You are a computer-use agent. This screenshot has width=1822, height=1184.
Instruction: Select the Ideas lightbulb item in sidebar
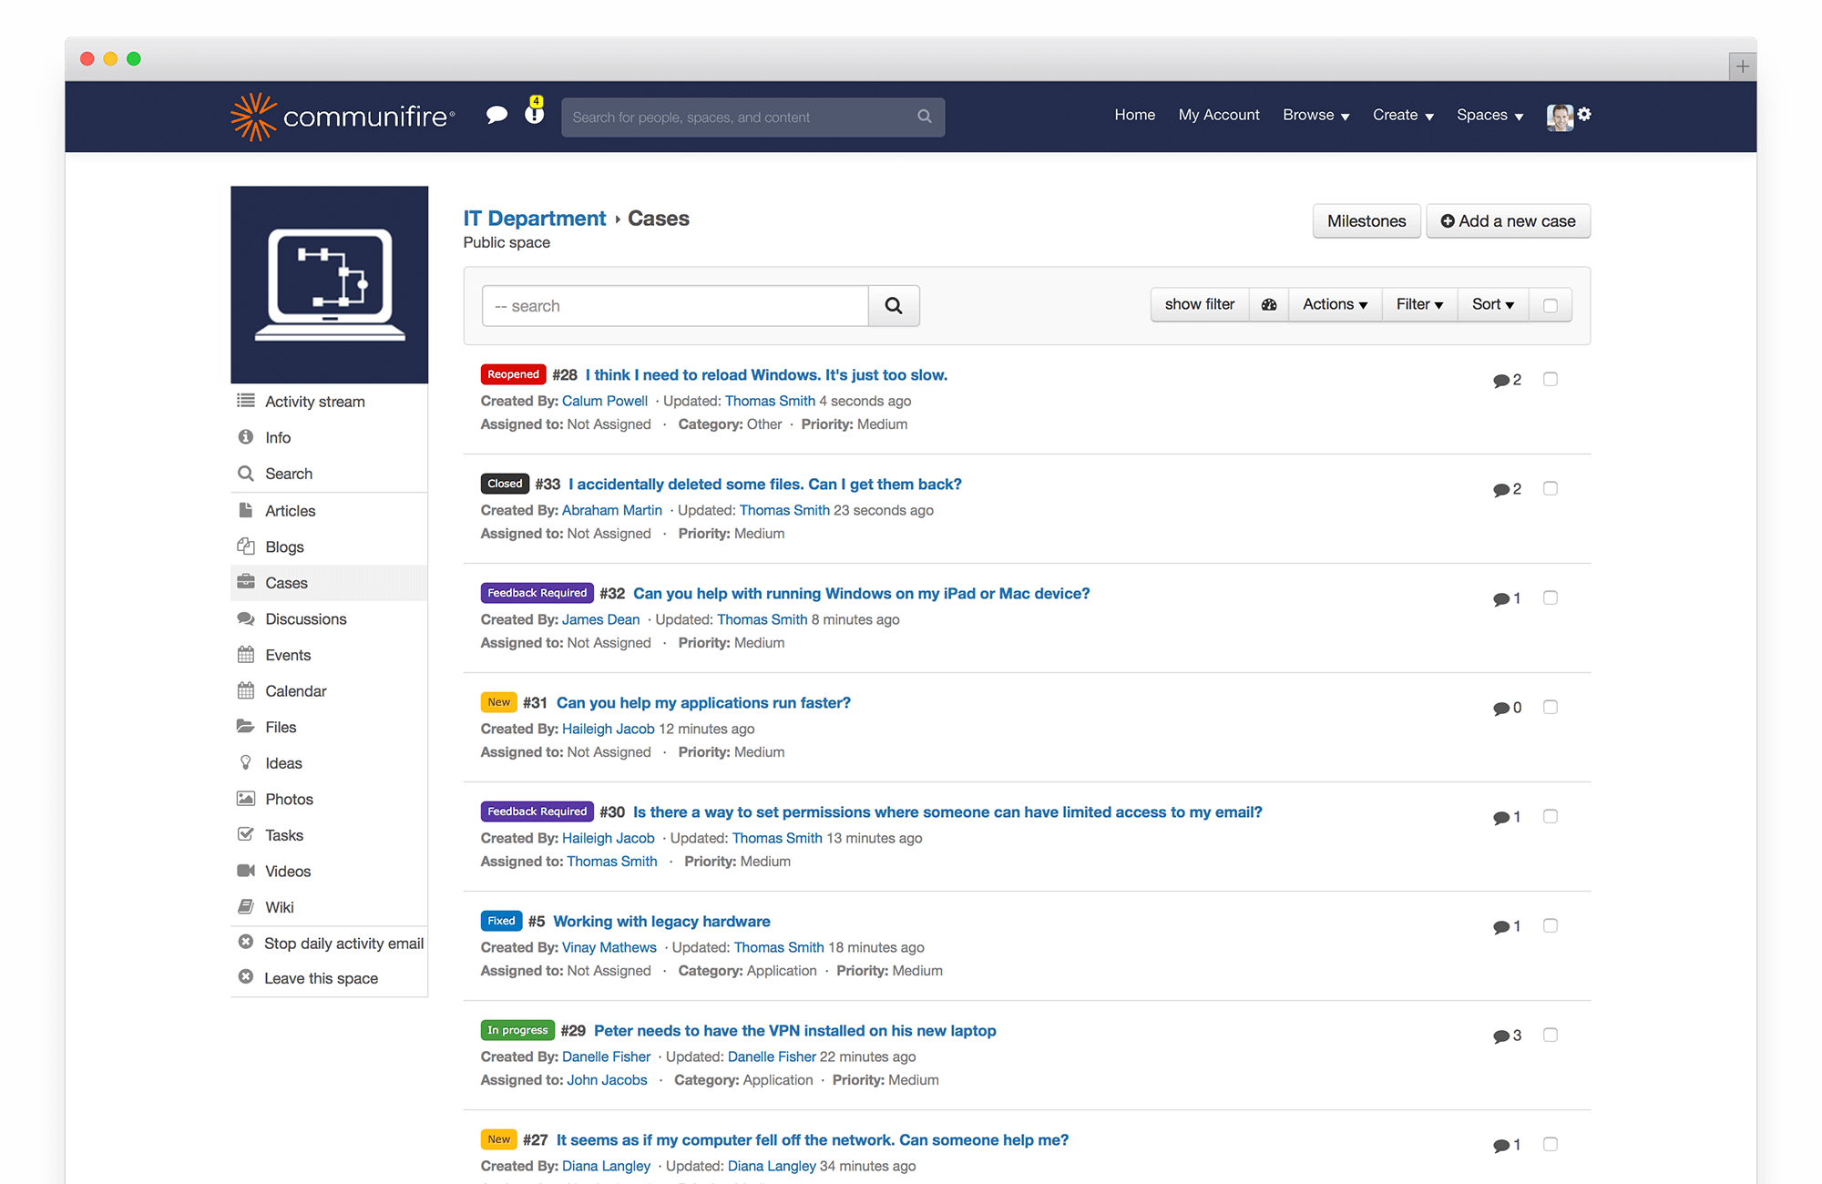[x=283, y=762]
